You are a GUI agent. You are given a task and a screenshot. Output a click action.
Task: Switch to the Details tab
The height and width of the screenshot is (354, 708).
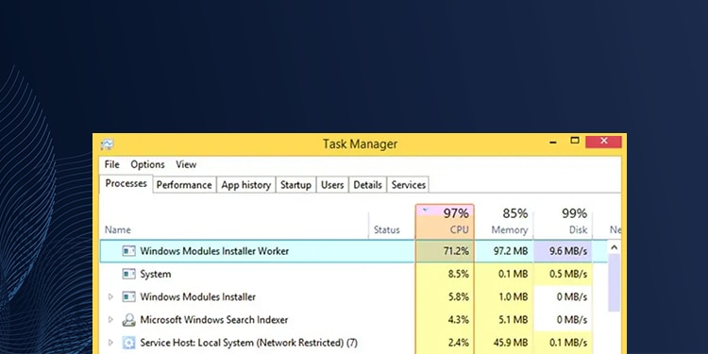click(x=367, y=185)
